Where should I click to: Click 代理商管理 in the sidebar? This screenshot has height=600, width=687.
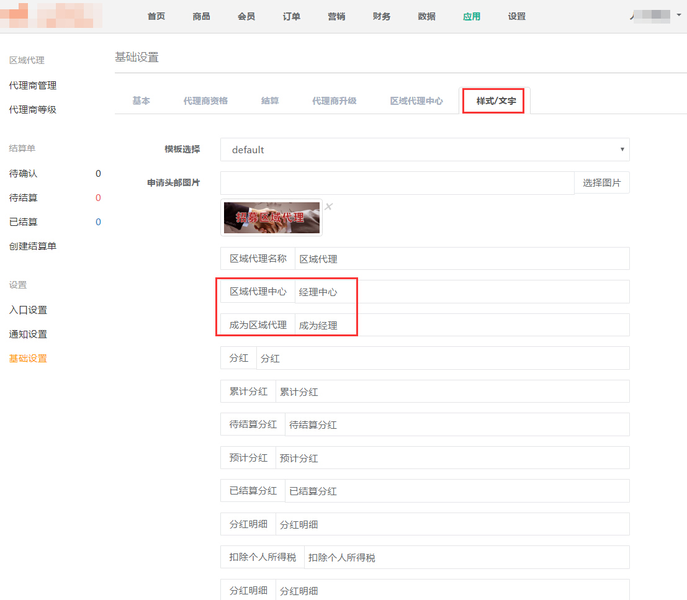[x=33, y=86]
